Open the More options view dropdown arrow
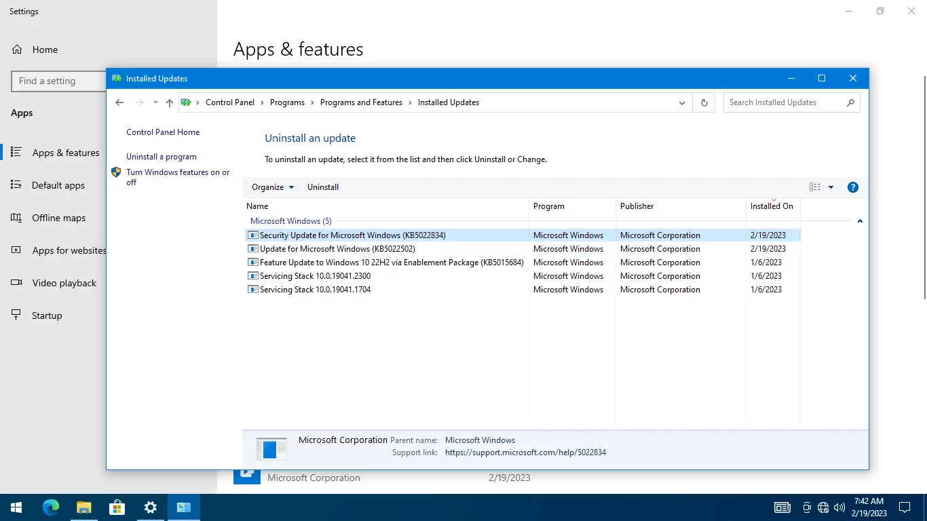 click(x=831, y=187)
